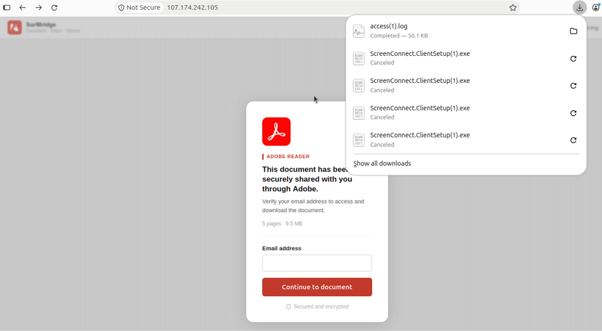Open the access(1).log download entry
The height and width of the screenshot is (331, 602).
[x=466, y=31]
